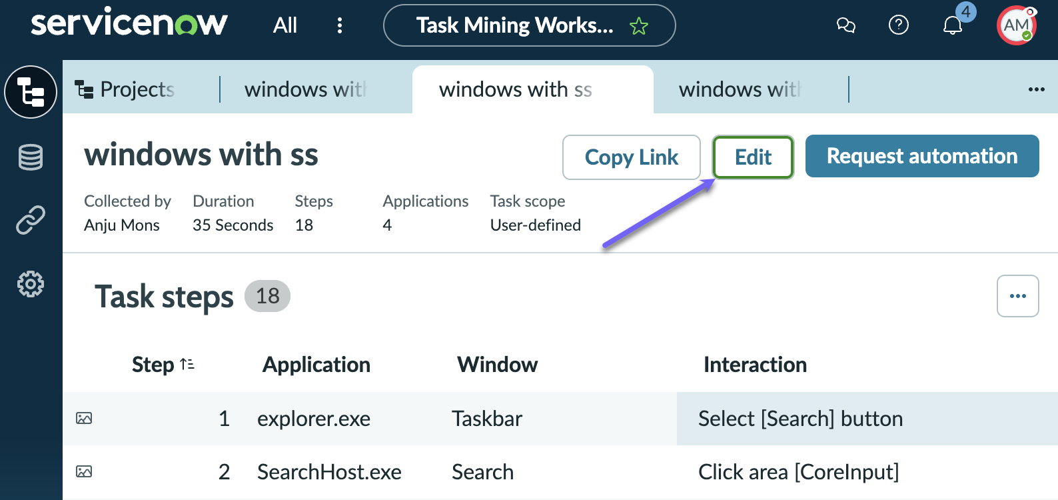Select the active windows with ss tab

[532, 89]
